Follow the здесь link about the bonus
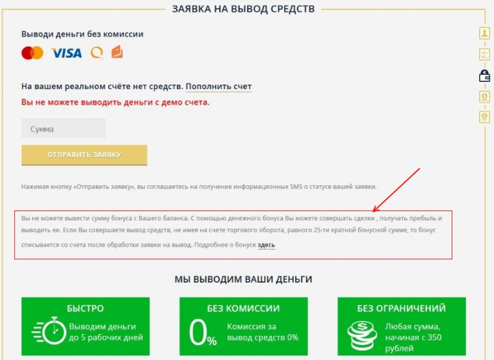Viewport: 494px width, 360px height. [x=266, y=245]
